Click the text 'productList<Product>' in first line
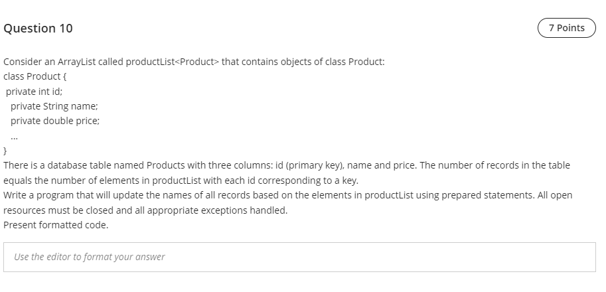 pos(173,62)
